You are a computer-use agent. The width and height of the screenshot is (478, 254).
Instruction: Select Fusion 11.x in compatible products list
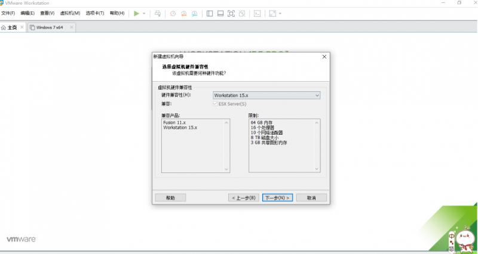174,123
